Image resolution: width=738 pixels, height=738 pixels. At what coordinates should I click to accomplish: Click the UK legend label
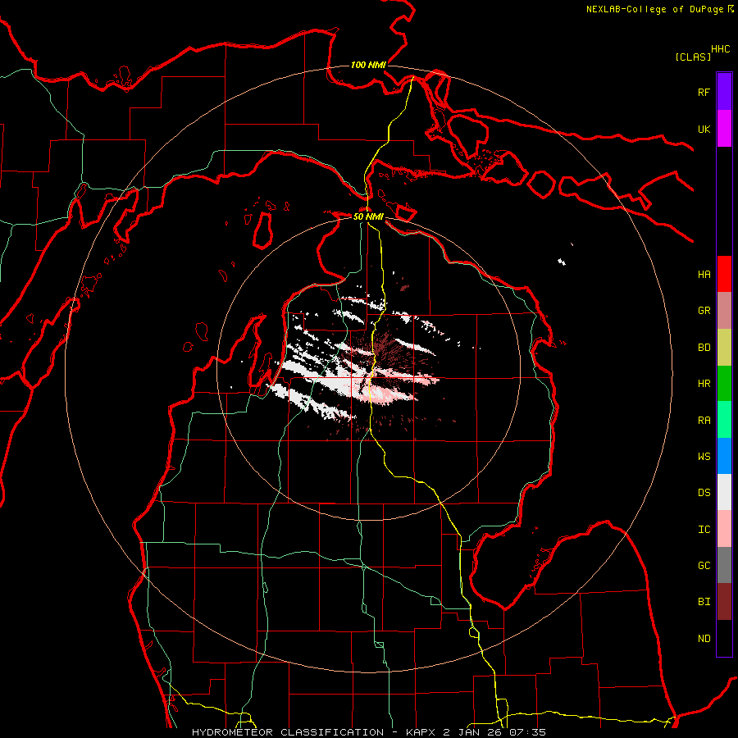point(704,129)
